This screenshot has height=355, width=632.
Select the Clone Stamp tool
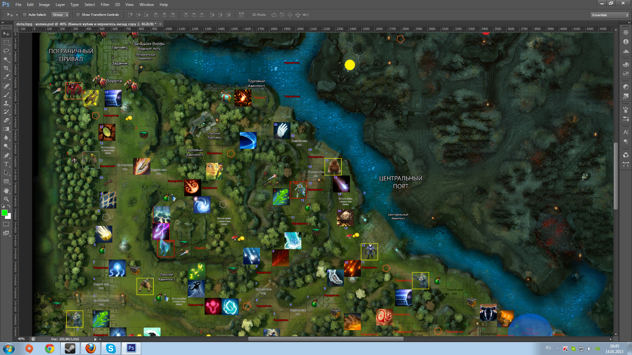click(6, 103)
